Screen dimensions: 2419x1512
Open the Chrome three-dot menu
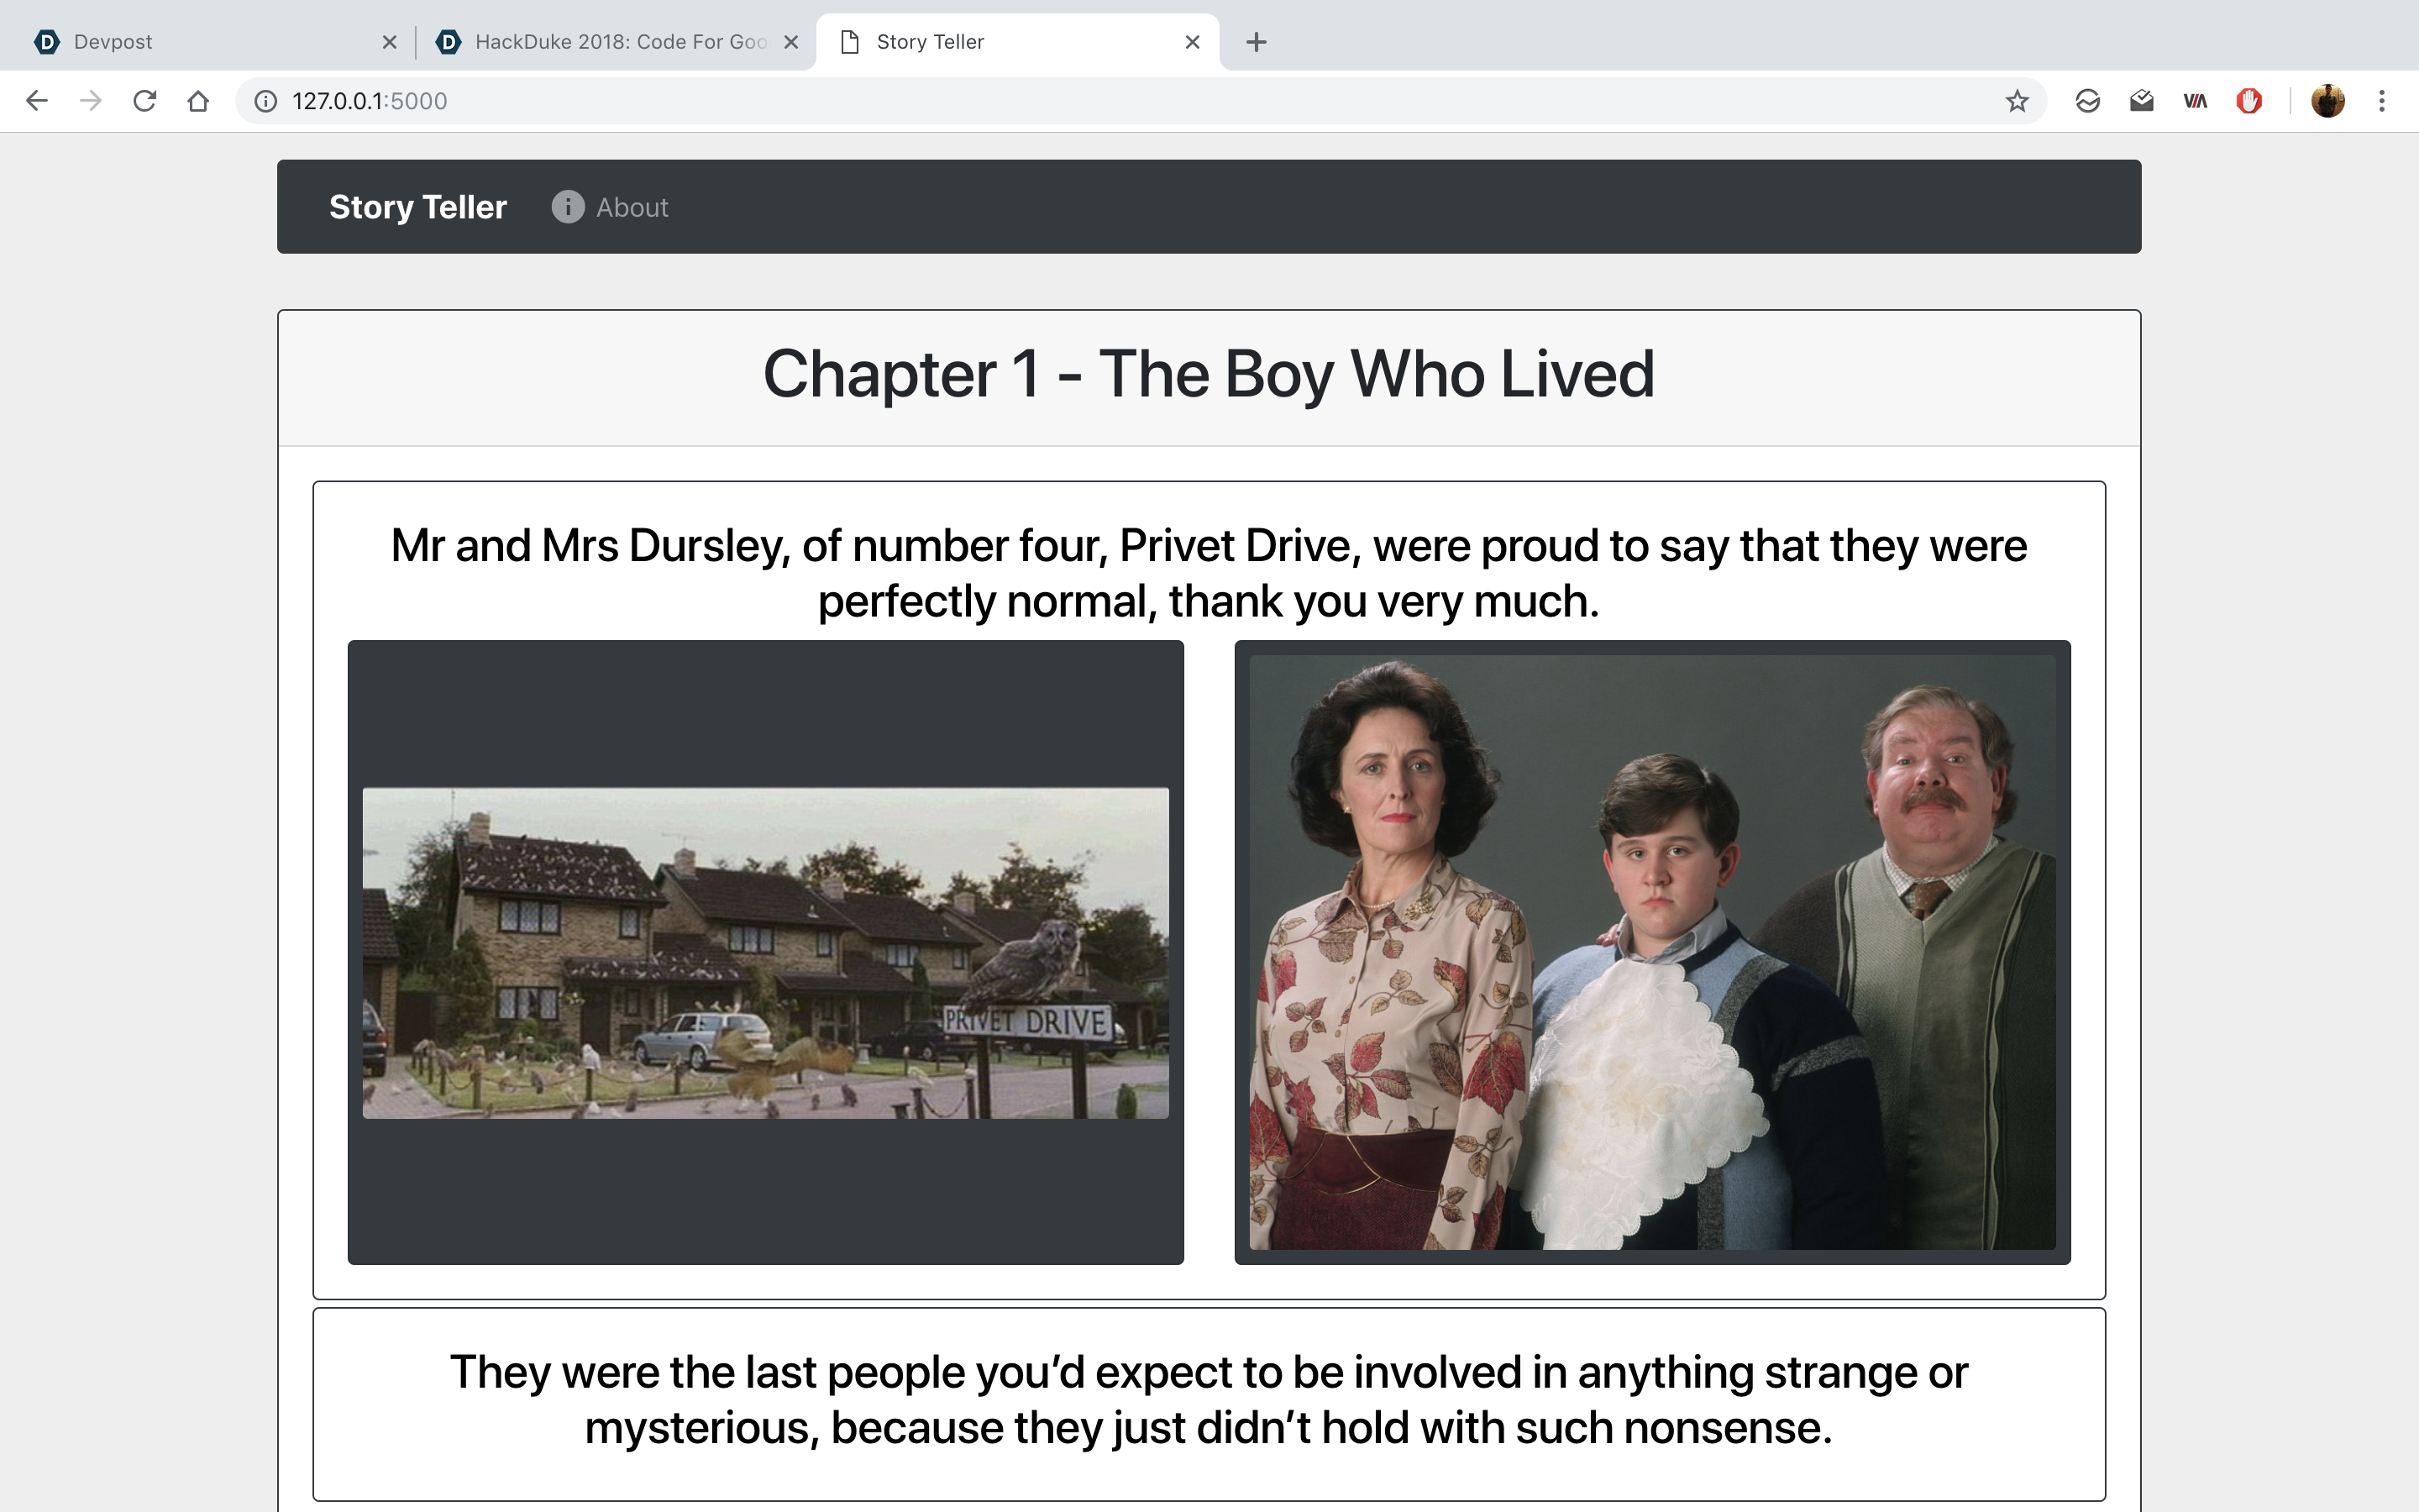2382,101
